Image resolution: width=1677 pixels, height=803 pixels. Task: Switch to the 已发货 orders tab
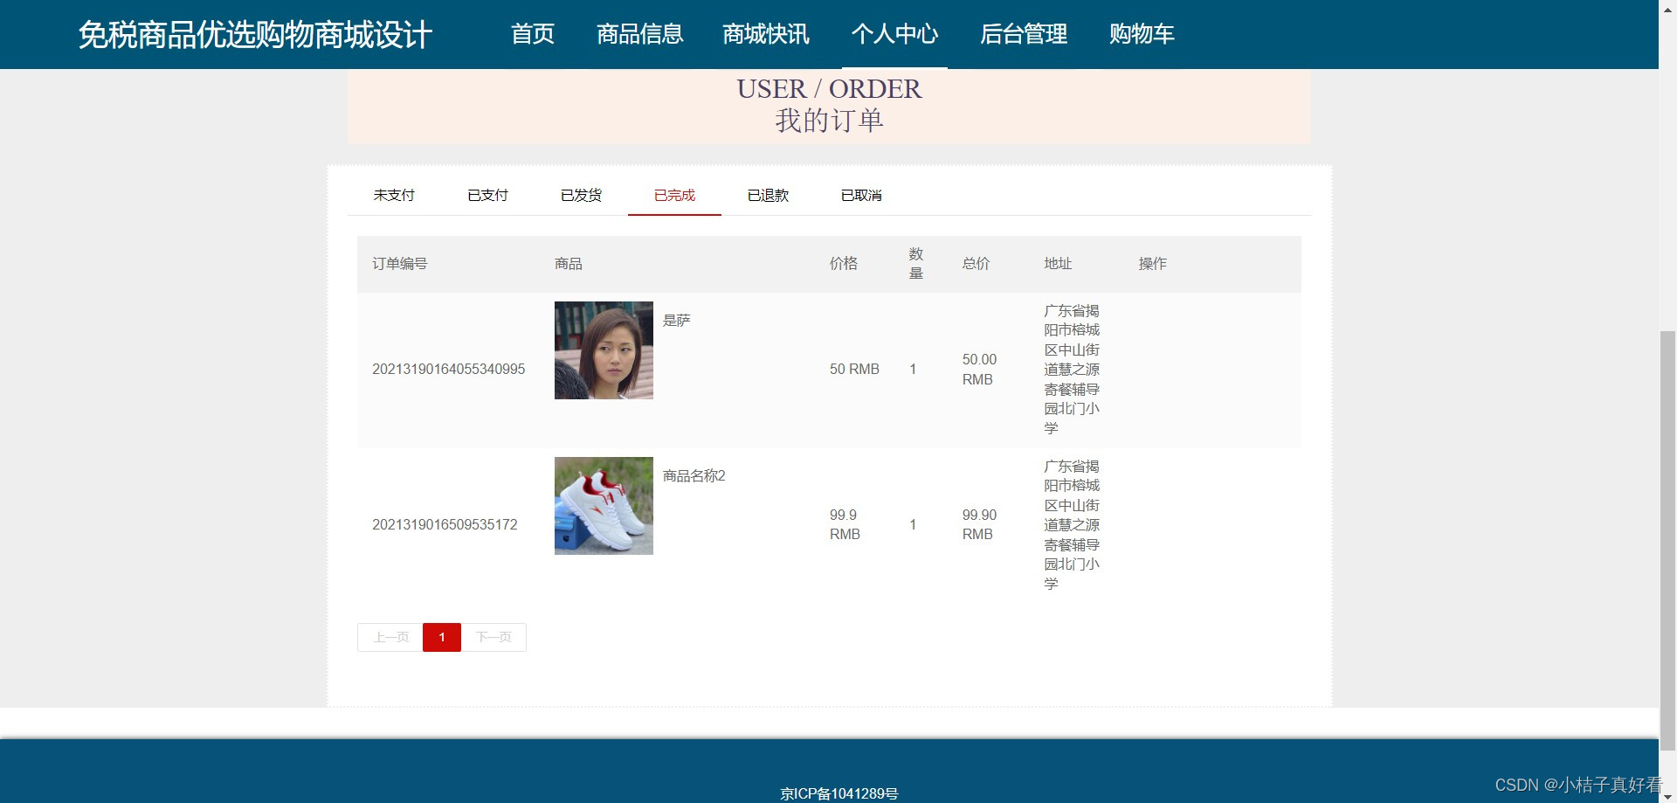click(x=581, y=195)
